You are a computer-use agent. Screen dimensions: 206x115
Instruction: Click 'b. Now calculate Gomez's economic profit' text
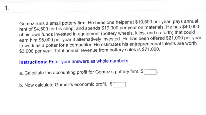pyautogui.click(x=63, y=84)
